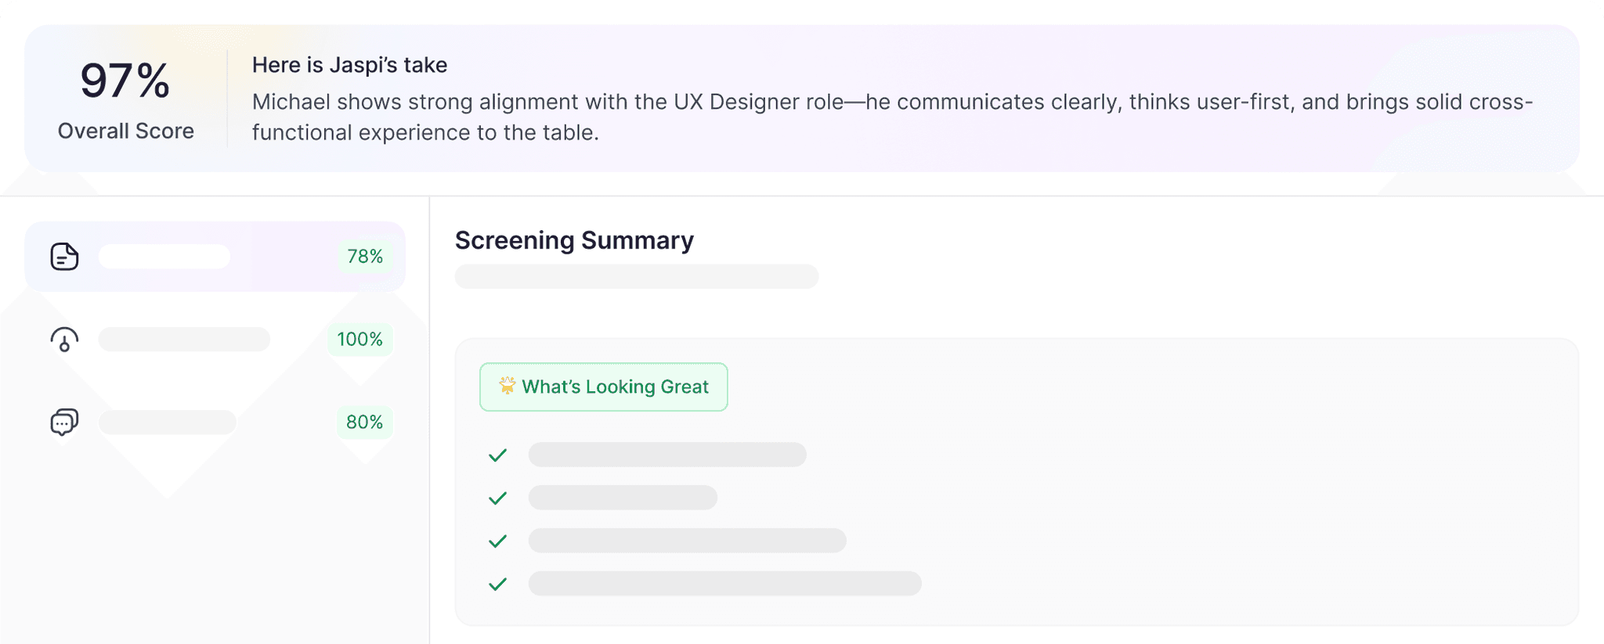Select the document icon in the sidebar
1604x644 pixels.
point(64,256)
